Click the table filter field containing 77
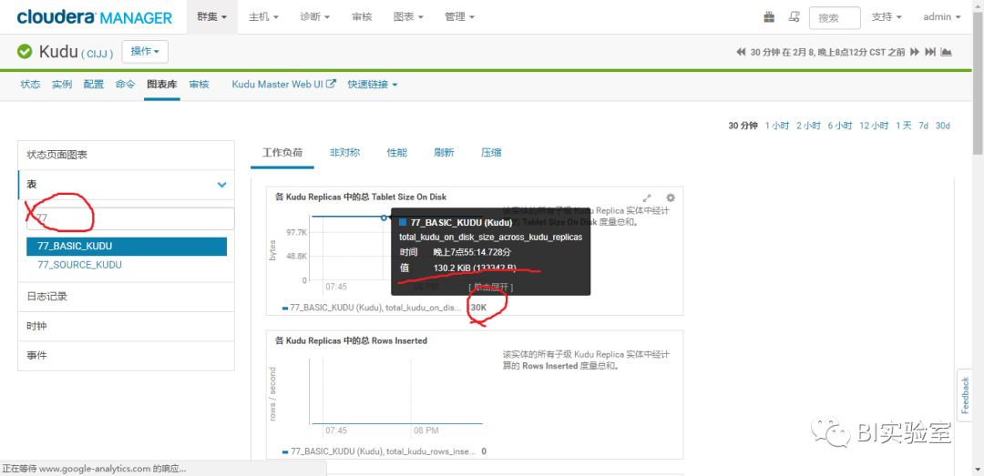 [130, 218]
